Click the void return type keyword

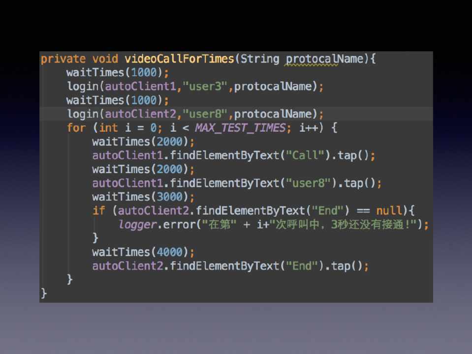[x=105, y=59]
